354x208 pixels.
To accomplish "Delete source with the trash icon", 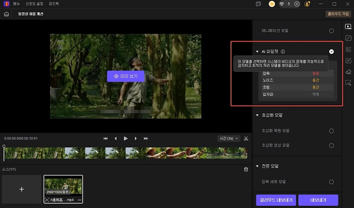I will coord(246,169).
